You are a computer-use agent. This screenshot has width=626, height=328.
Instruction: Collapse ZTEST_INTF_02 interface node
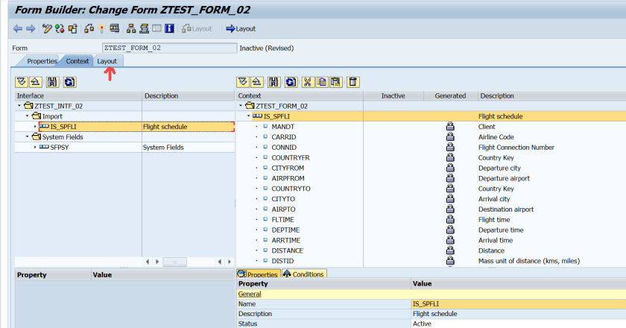pyautogui.click(x=19, y=106)
